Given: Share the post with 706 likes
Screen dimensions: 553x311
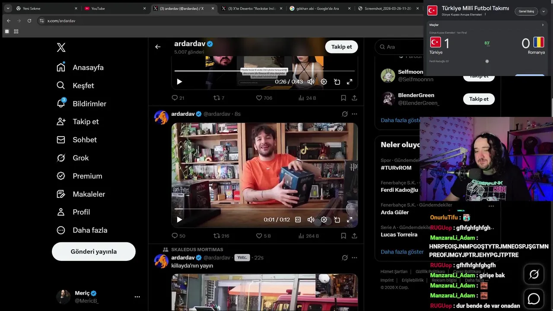Looking at the screenshot, I should [354, 98].
